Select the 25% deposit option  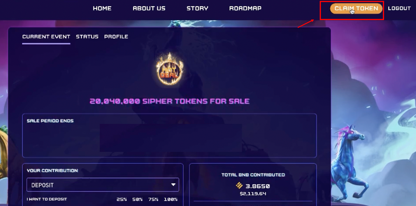tap(121, 199)
